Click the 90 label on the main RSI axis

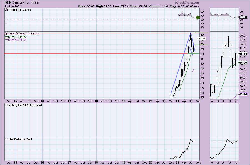tap(202, 12)
